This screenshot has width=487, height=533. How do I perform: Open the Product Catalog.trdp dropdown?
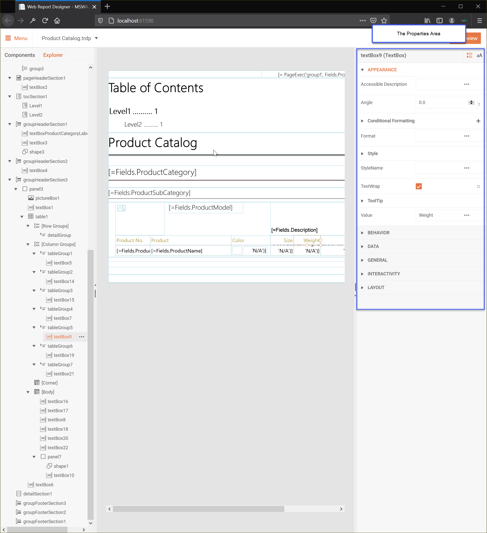pyautogui.click(x=96, y=38)
